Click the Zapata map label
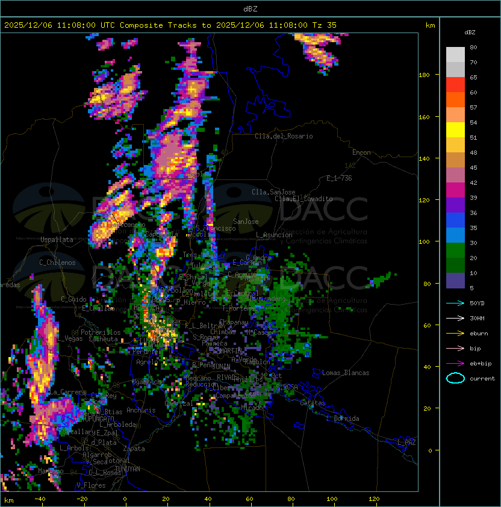Image resolution: width=501 pixels, height=507 pixels. 134,449
